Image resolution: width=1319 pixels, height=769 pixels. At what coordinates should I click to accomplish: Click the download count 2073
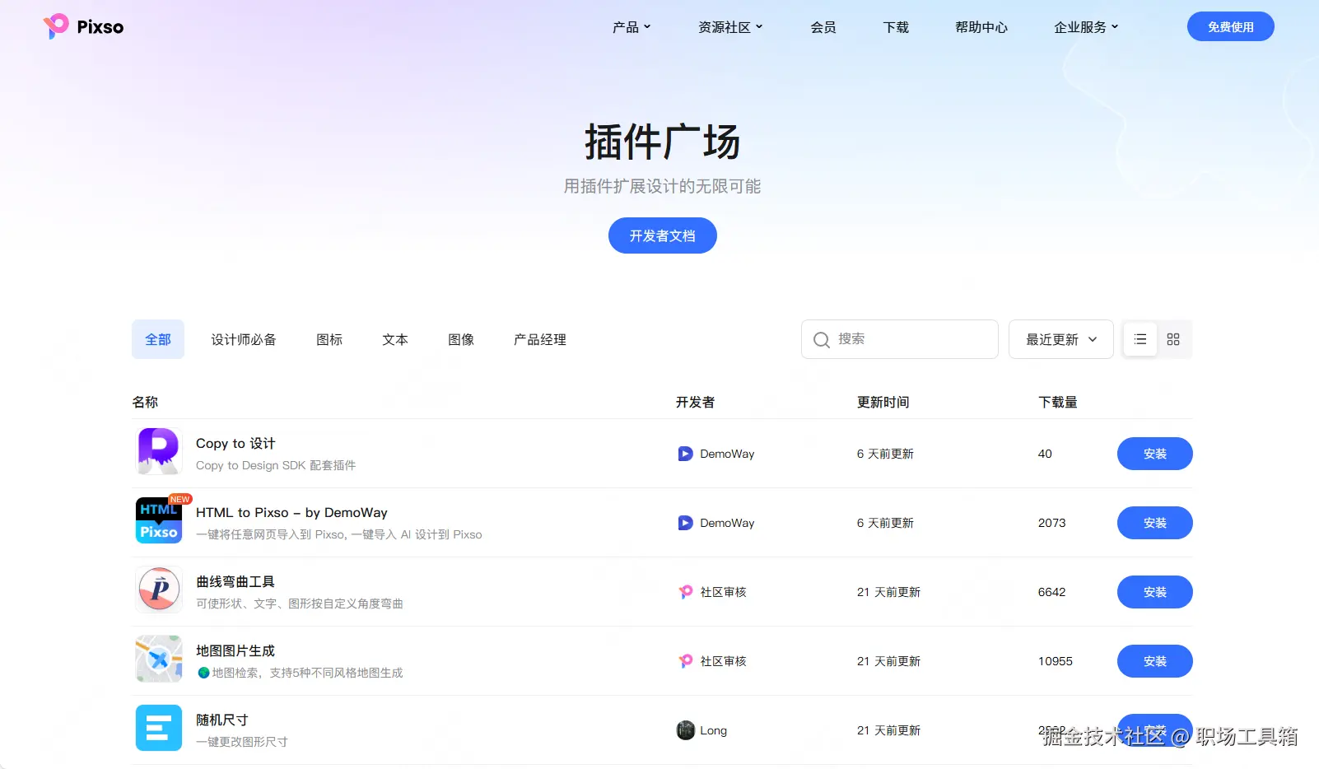tap(1051, 523)
